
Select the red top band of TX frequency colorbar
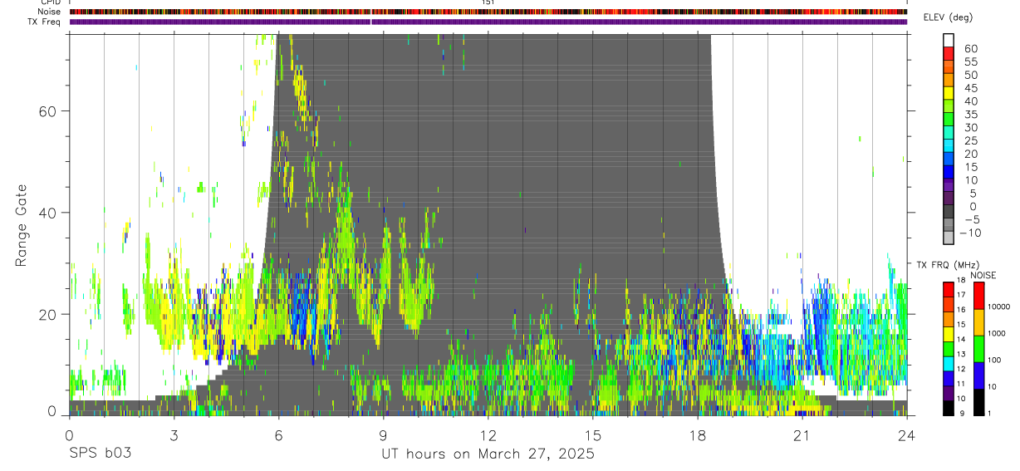click(948, 290)
